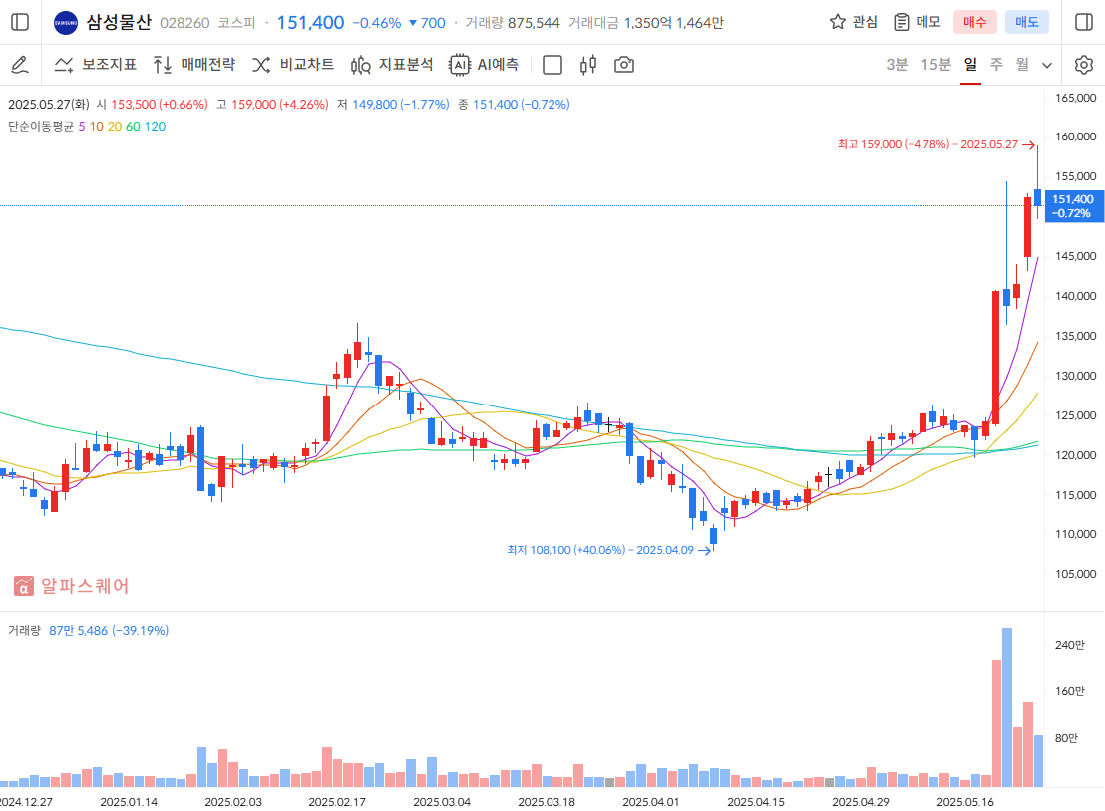
Task: Click the 고 159,000 (+4.26%) value
Action: point(272,105)
